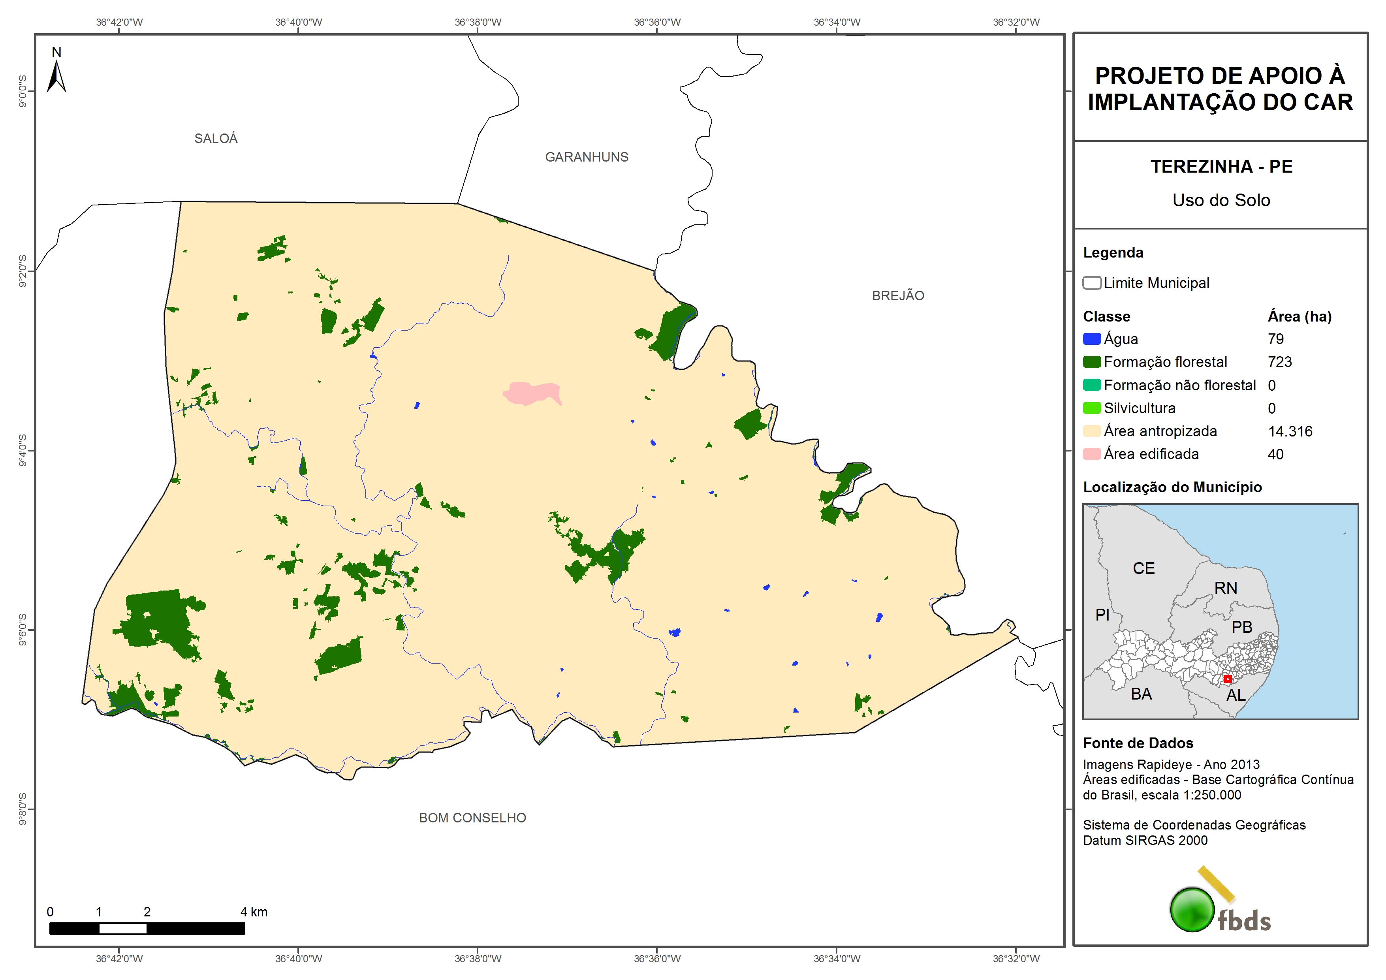Click the Formação não florestal teal swatch
This screenshot has height=980, width=1386.
tap(1091, 385)
